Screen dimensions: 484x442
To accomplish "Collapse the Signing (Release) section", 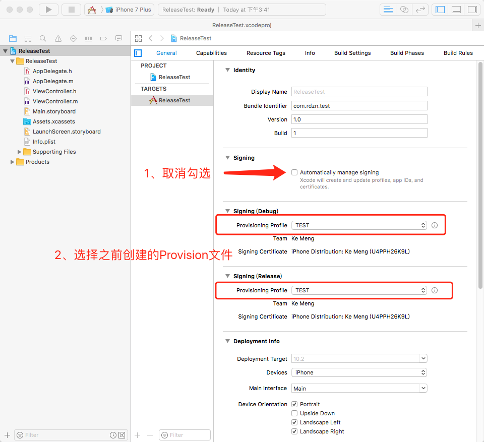I will (227, 276).
